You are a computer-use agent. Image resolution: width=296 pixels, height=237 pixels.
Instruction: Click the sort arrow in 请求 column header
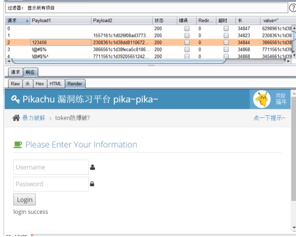pyautogui.click(x=27, y=21)
